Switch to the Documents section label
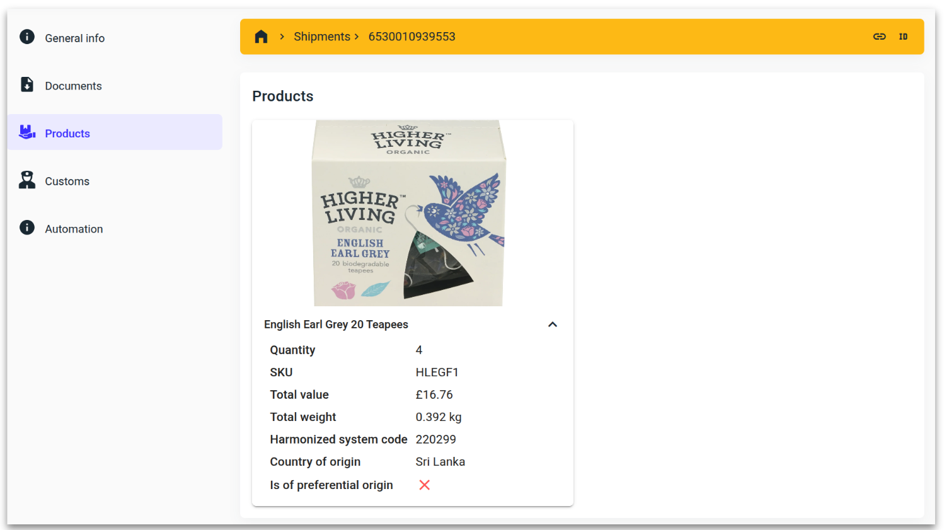944x530 pixels. (x=73, y=86)
